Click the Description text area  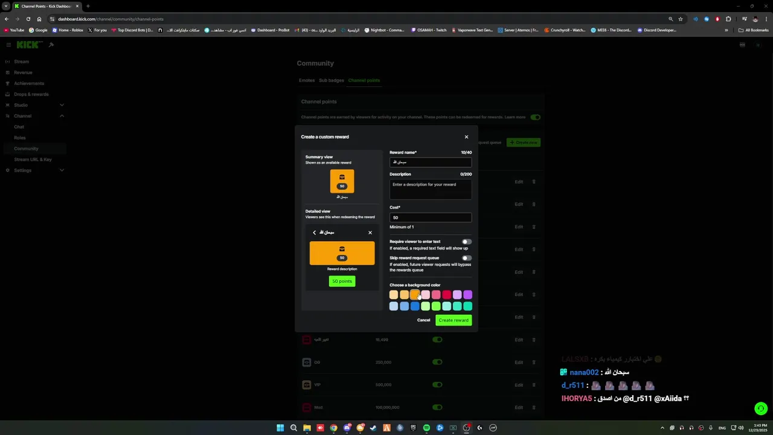430,190
